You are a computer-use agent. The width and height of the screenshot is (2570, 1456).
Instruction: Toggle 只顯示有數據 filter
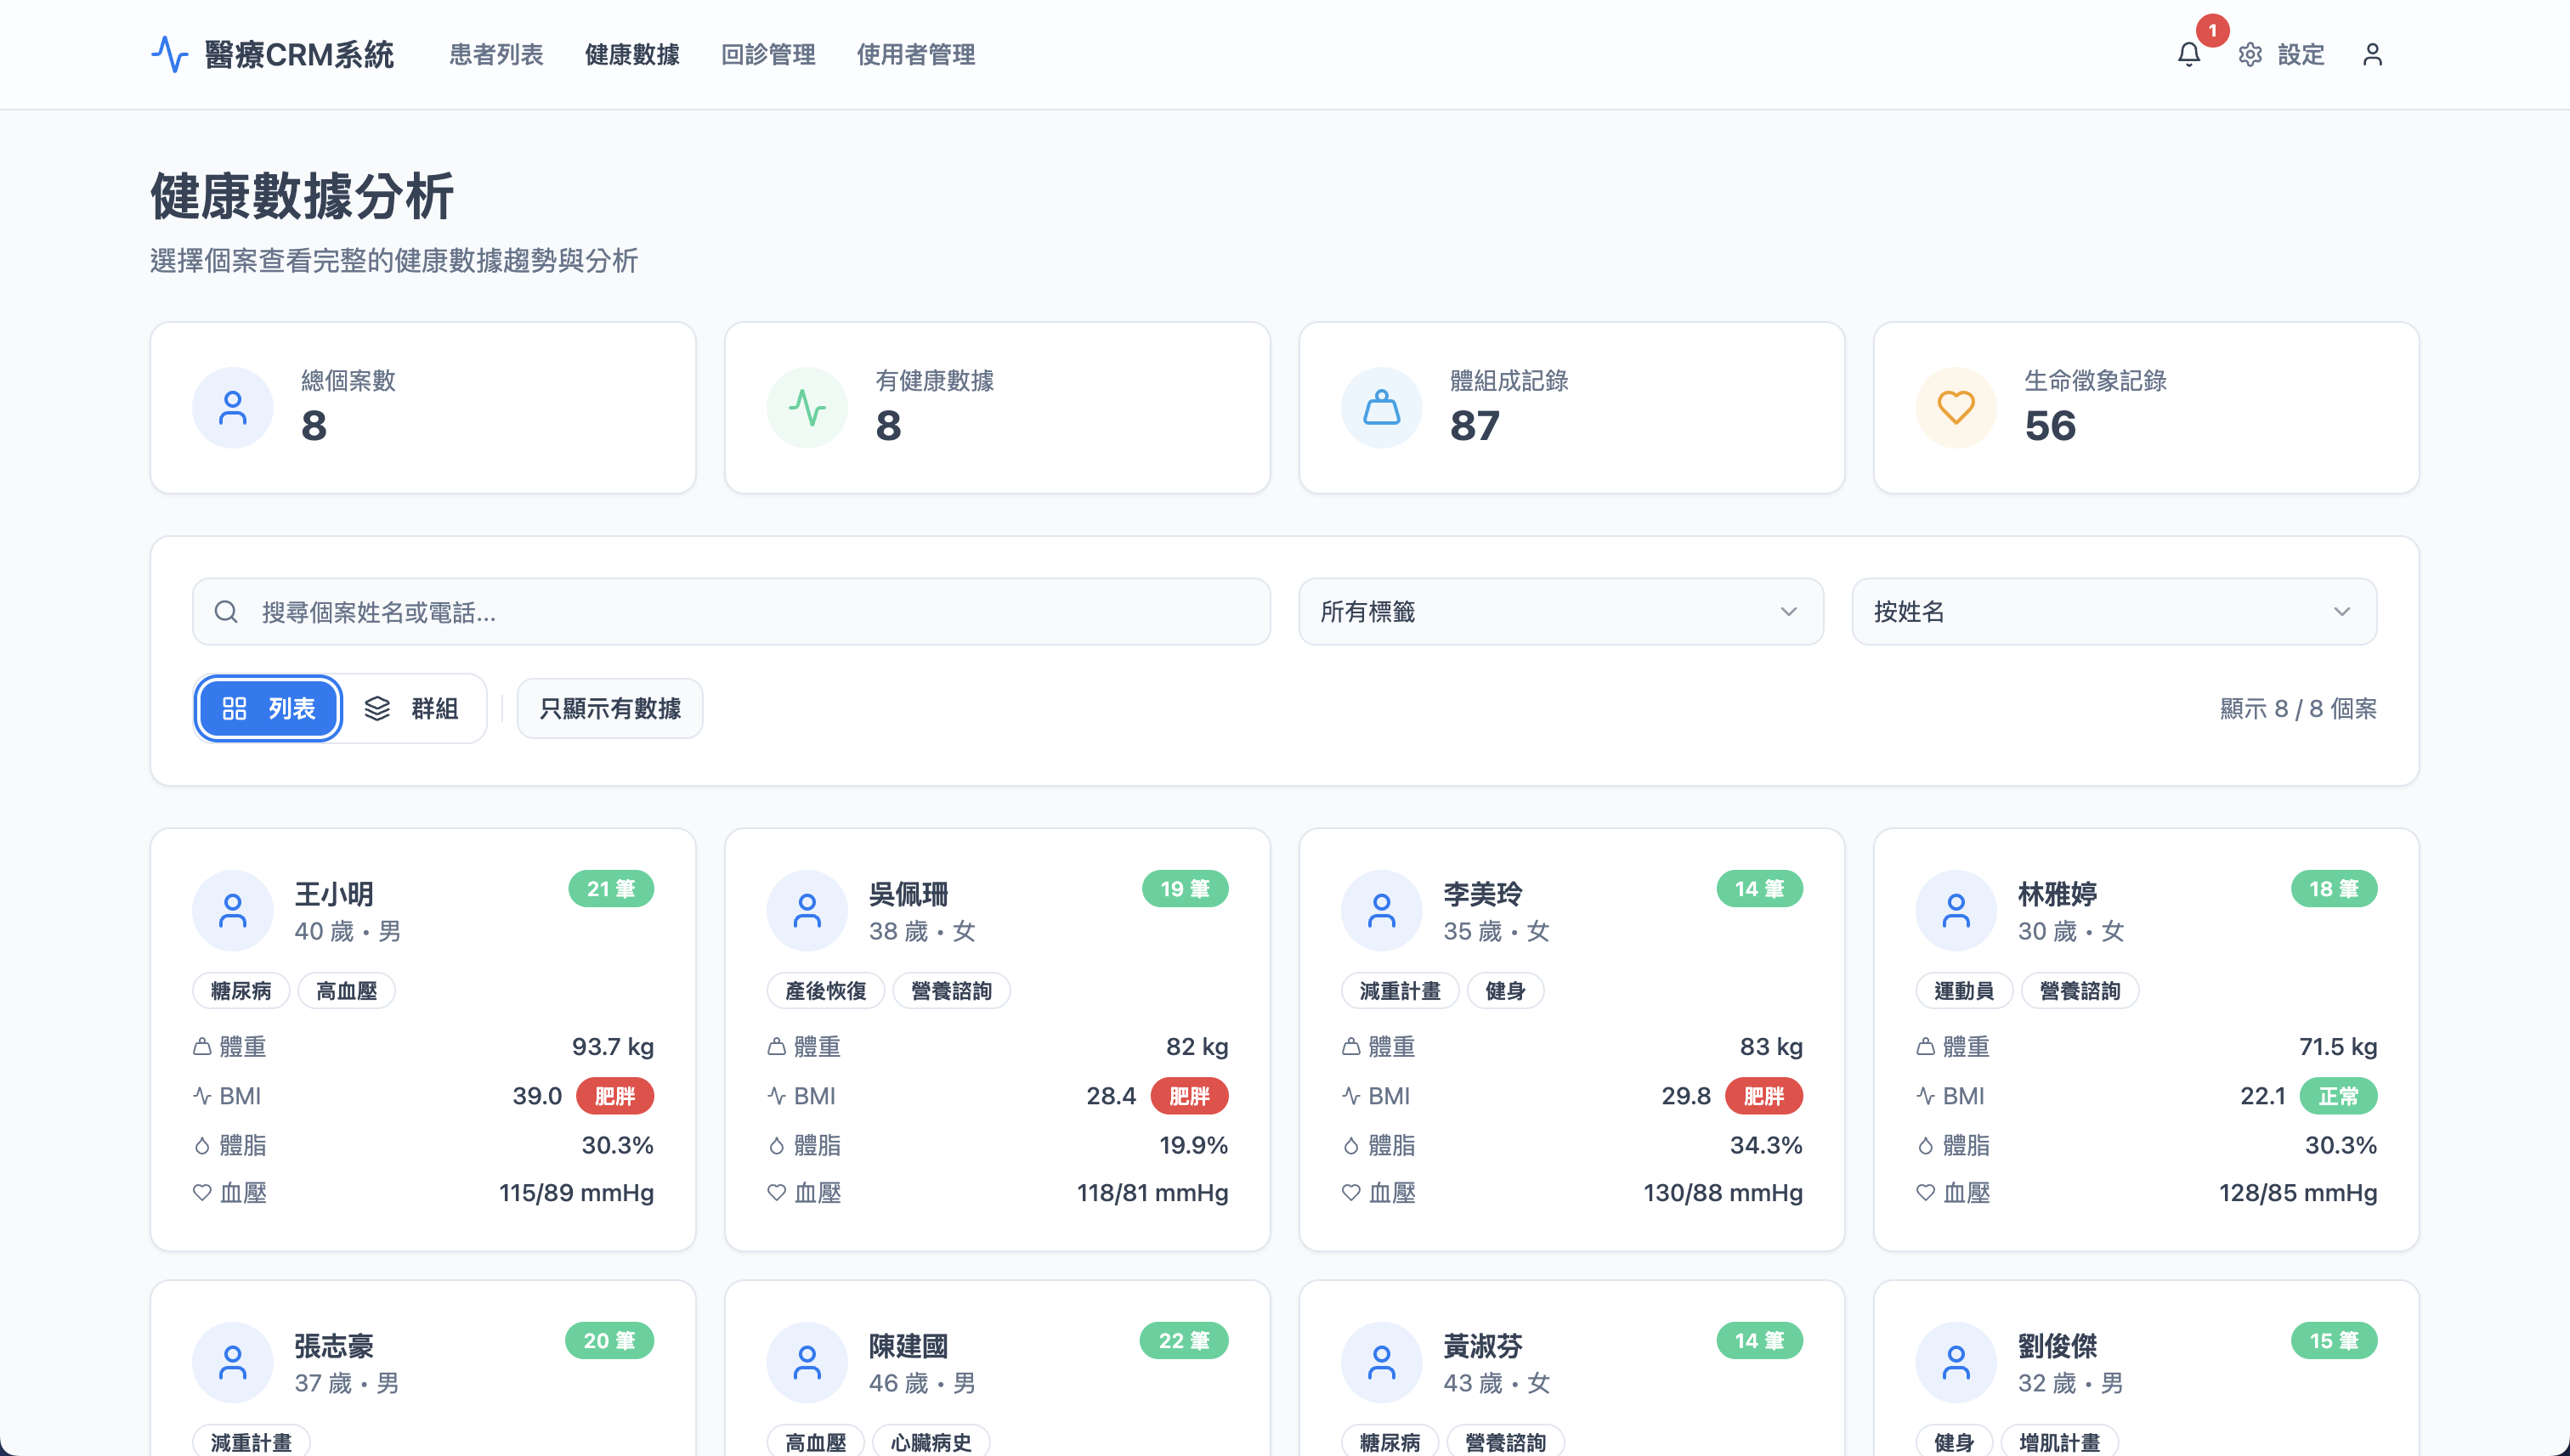(x=609, y=708)
